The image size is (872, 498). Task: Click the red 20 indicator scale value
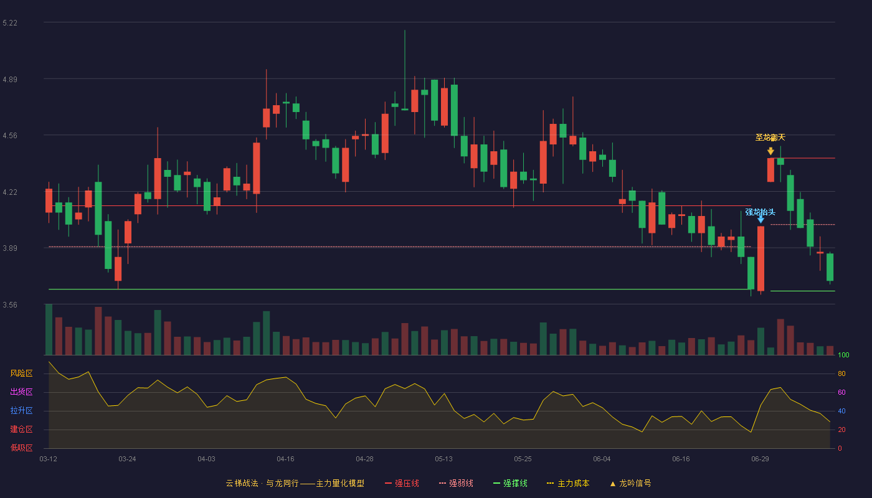pos(841,430)
